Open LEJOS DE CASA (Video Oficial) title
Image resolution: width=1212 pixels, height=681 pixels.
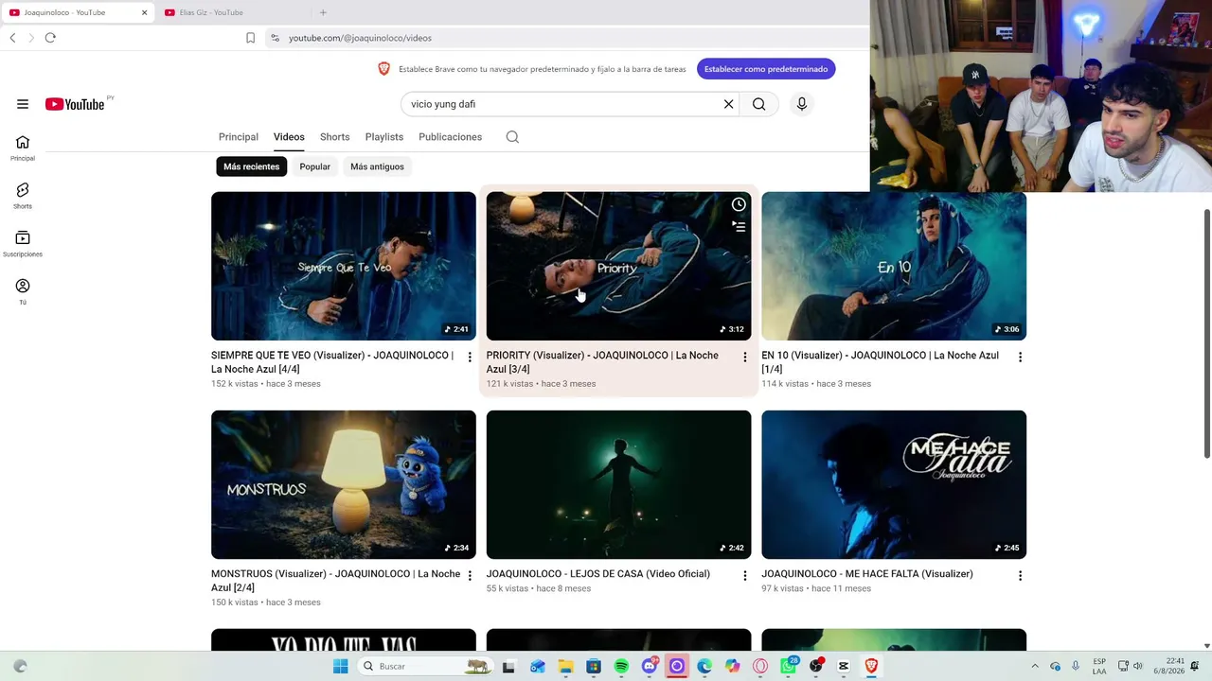pyautogui.click(x=598, y=574)
